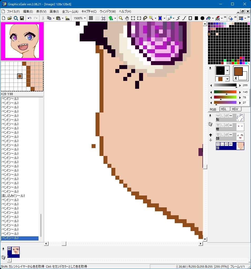Toggle visibility of the 髪 layer
Screen dimensions: 251x269
(x=218, y=116)
